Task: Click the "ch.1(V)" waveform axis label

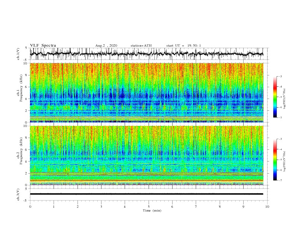Action: point(18,54)
